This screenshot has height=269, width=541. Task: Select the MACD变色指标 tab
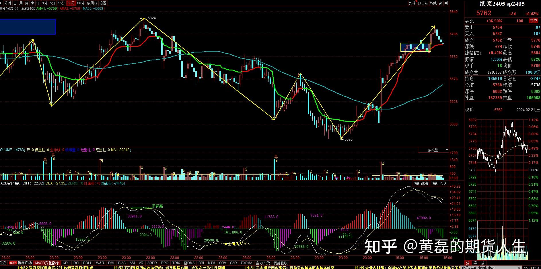47,263
